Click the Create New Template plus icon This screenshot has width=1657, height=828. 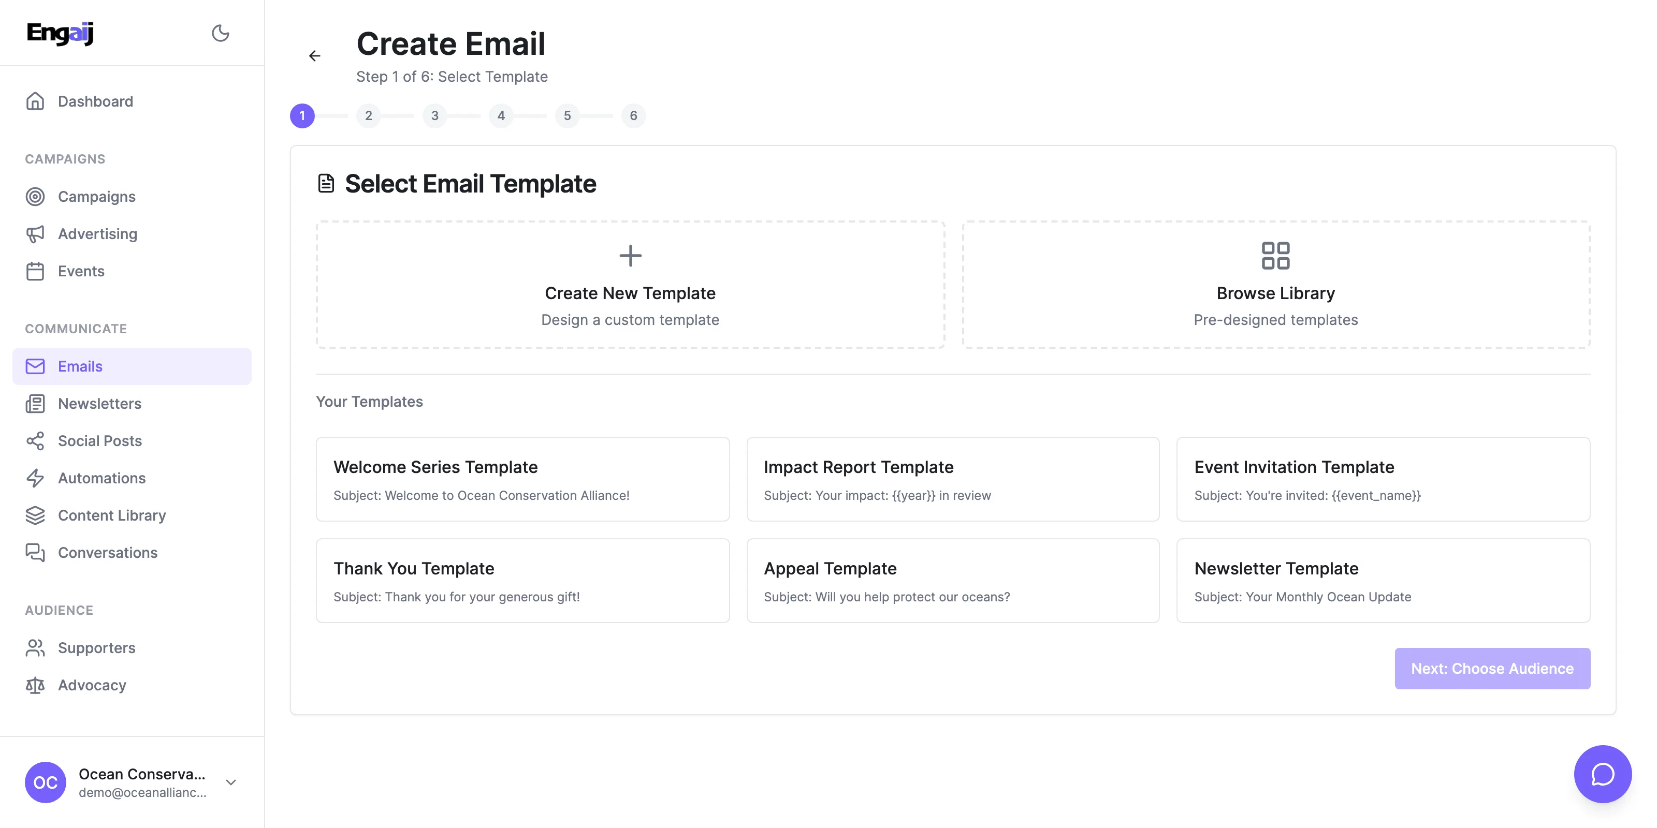pyautogui.click(x=630, y=255)
